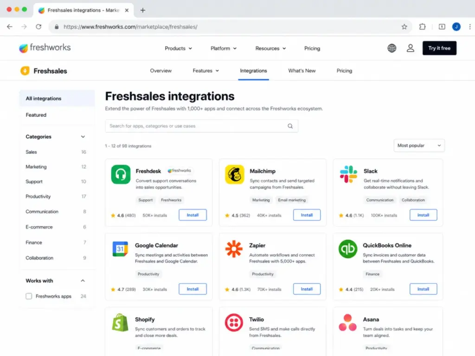
Task: Filter by the Finance category
Action: [56, 242]
